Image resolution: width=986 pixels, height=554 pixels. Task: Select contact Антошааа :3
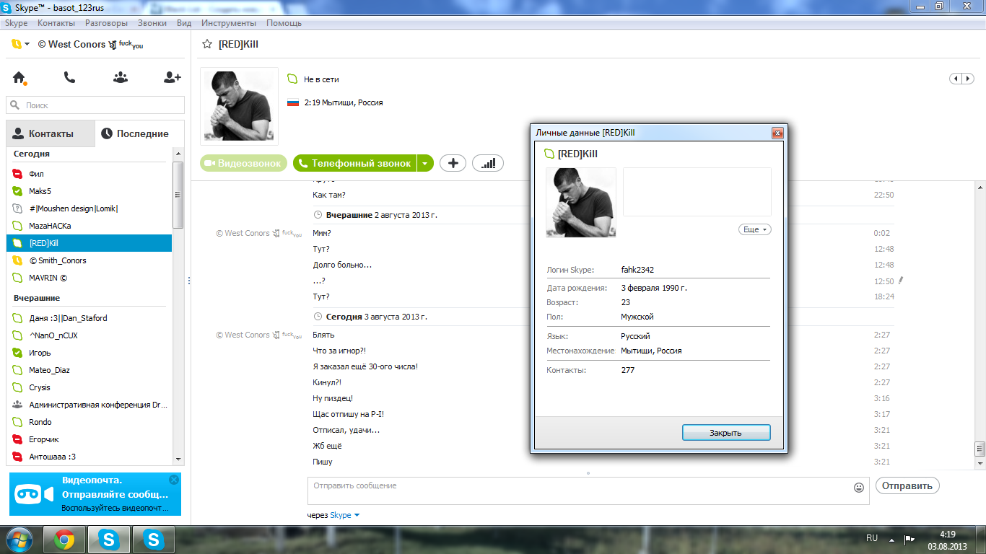90,457
